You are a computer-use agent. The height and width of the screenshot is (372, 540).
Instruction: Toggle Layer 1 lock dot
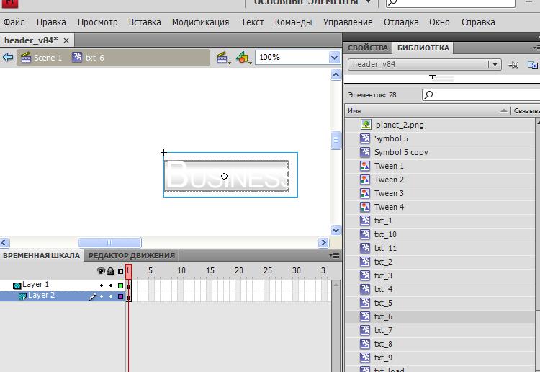click(111, 285)
